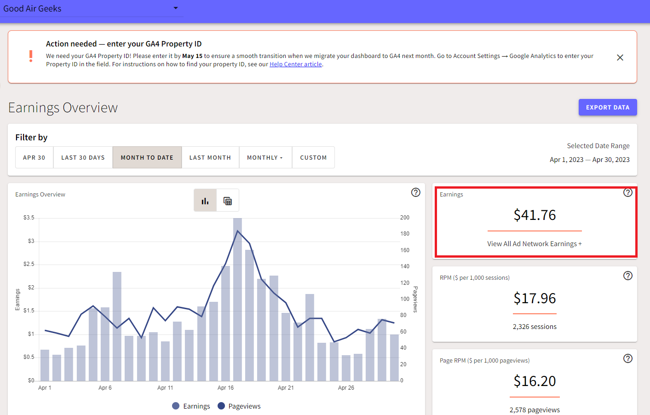Expand the Monthly filter dropdown
Image resolution: width=650 pixels, height=415 pixels.
point(265,157)
